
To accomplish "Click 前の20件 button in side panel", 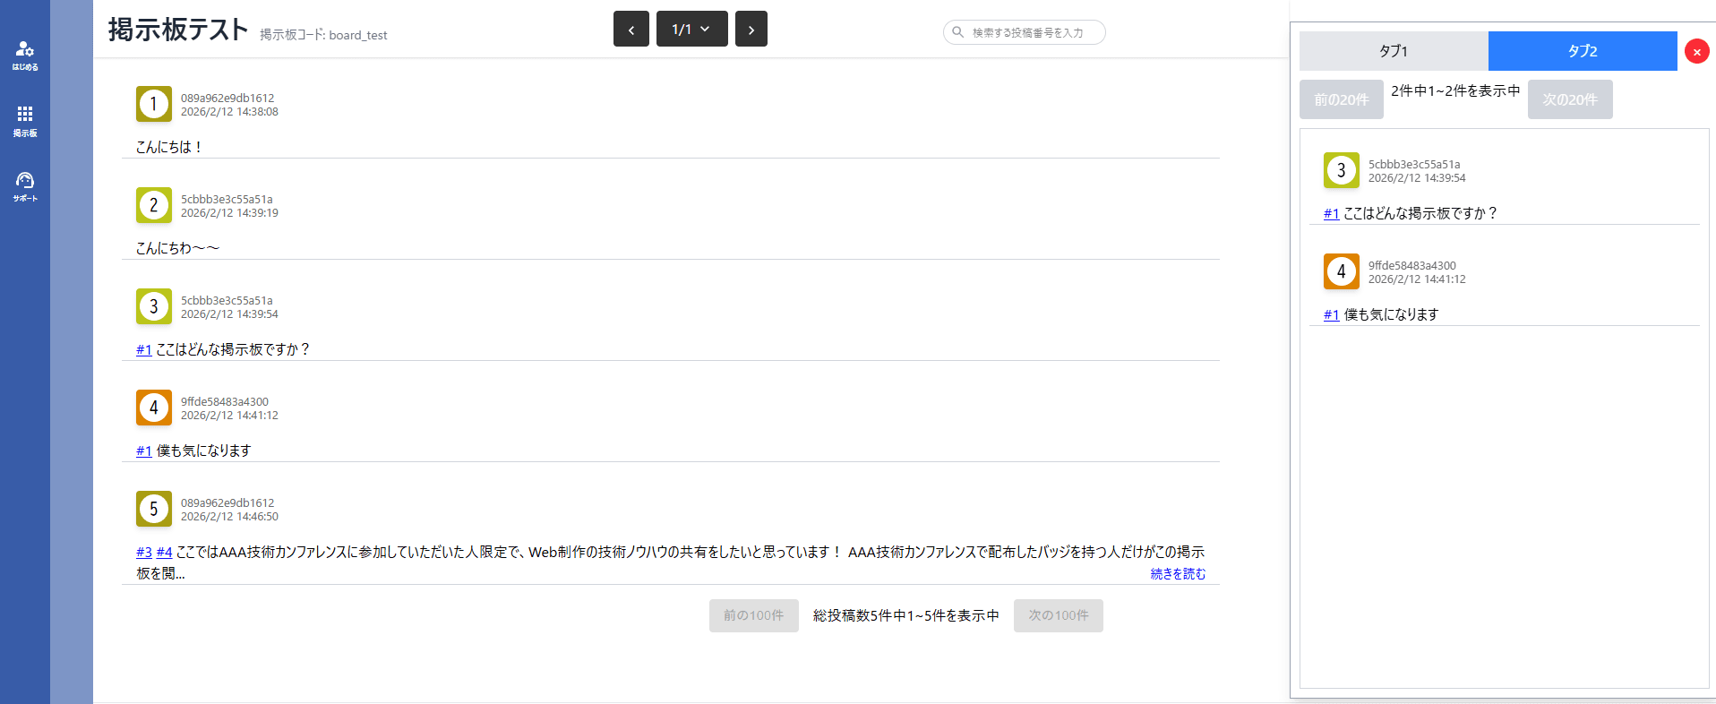I will 1342,99.
